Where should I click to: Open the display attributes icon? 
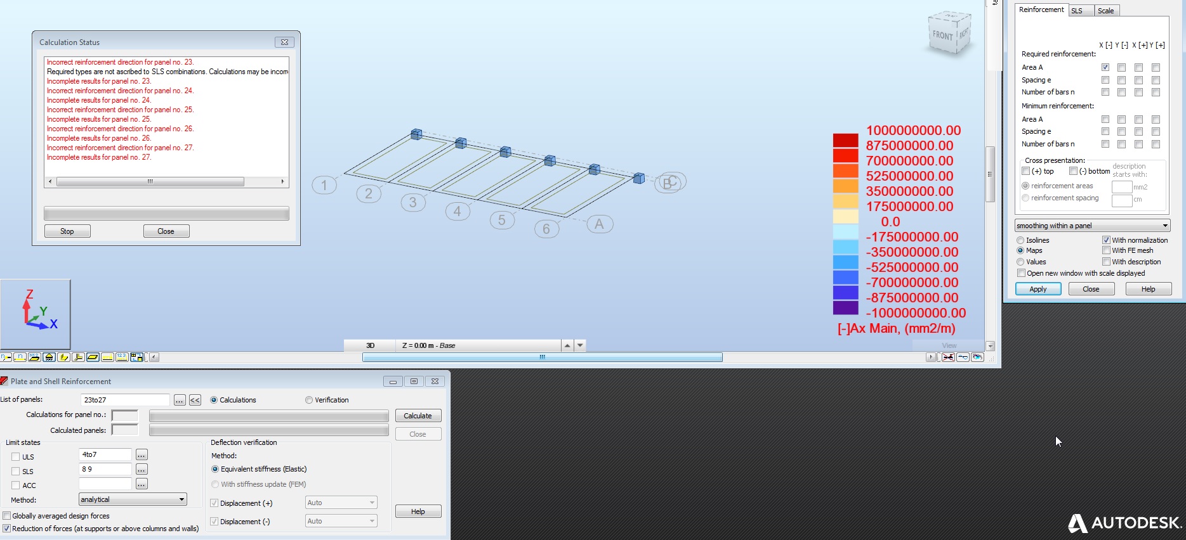[136, 357]
